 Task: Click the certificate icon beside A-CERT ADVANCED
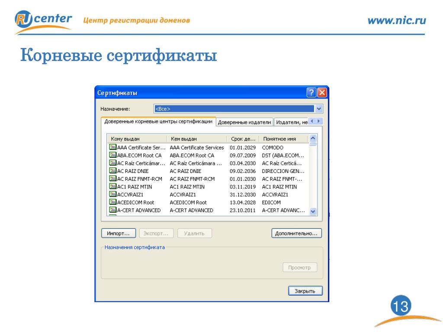tap(113, 210)
